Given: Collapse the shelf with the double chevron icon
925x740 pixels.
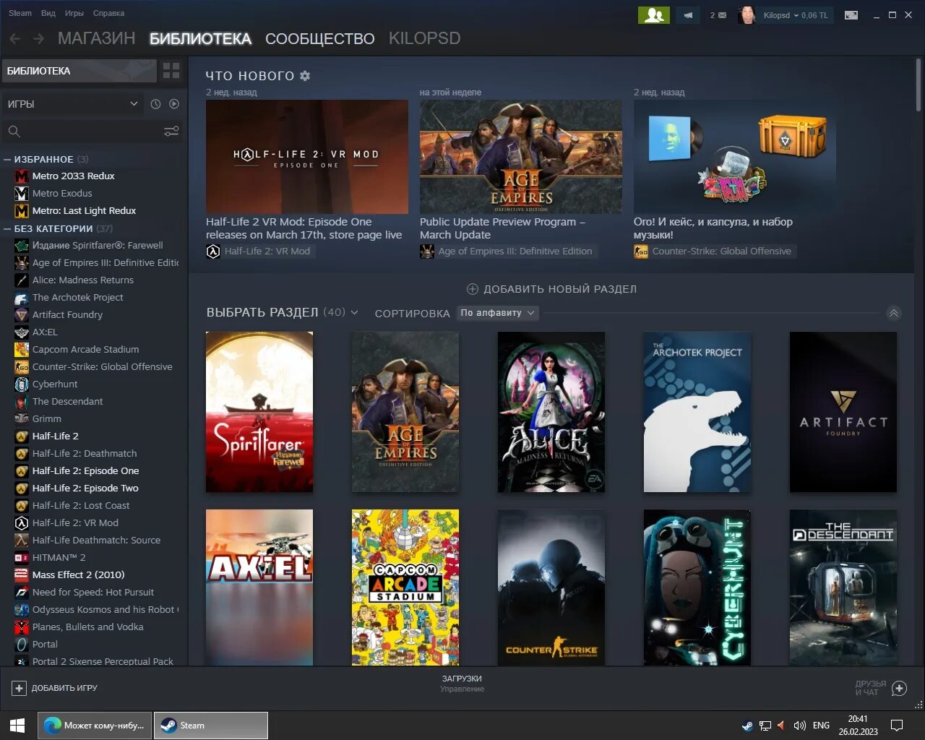Looking at the screenshot, I should 894,313.
